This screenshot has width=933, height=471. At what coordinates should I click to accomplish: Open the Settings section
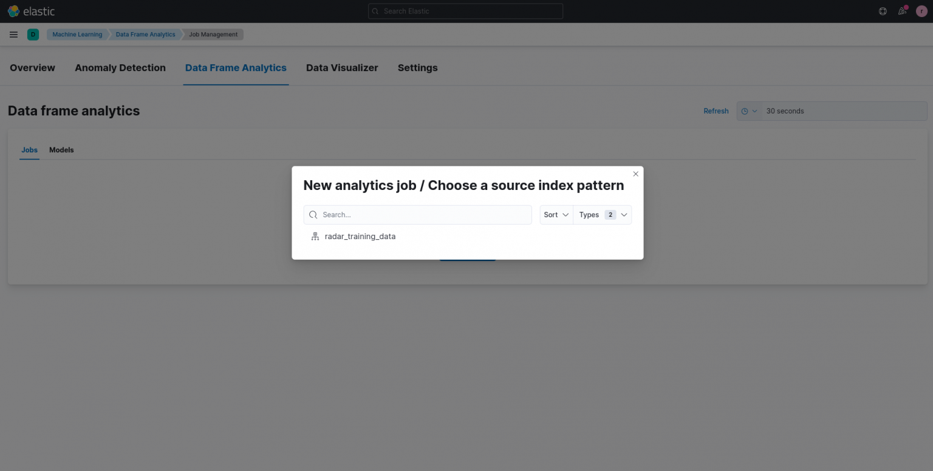point(417,67)
